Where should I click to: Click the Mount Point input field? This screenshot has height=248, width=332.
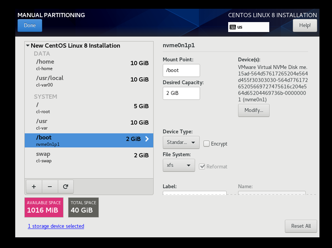(181, 70)
